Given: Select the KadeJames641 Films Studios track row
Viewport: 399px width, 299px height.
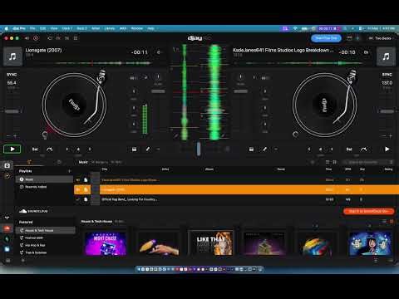Looking at the screenshot, I should click(x=236, y=180).
